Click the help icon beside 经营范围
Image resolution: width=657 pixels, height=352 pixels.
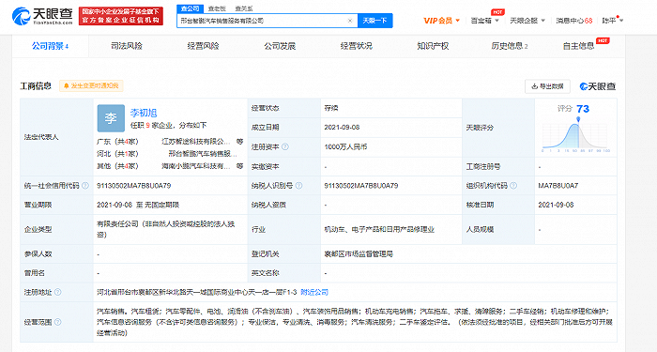point(58,322)
